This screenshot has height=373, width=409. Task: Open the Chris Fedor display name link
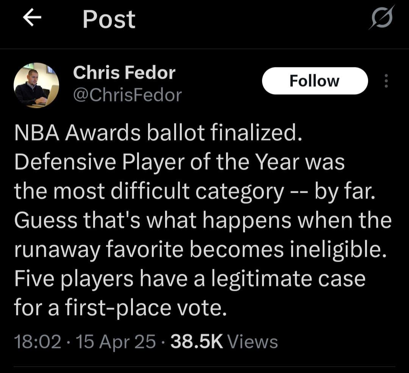click(x=124, y=73)
